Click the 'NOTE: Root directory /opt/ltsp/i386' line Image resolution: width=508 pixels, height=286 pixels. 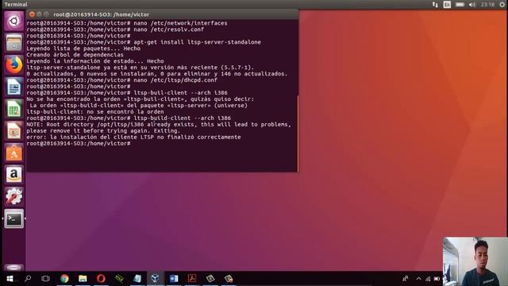159,125
